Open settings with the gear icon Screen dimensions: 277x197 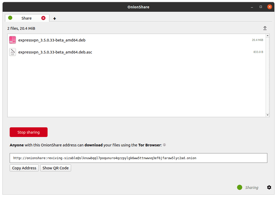[x=269, y=187]
